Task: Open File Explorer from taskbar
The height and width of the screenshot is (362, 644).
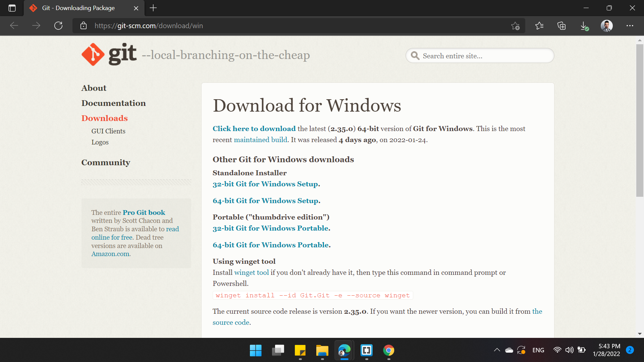Action: click(x=322, y=351)
